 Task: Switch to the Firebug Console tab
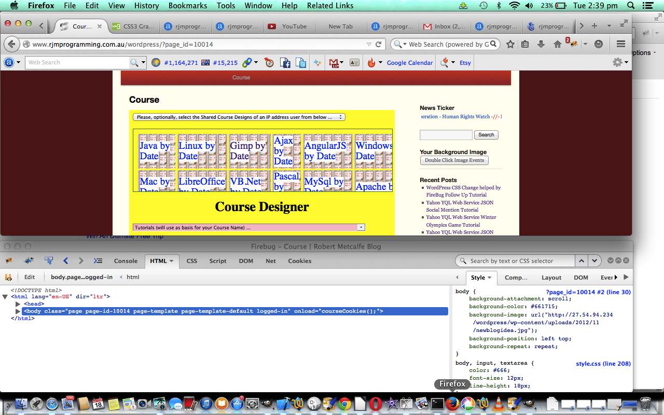click(x=126, y=261)
